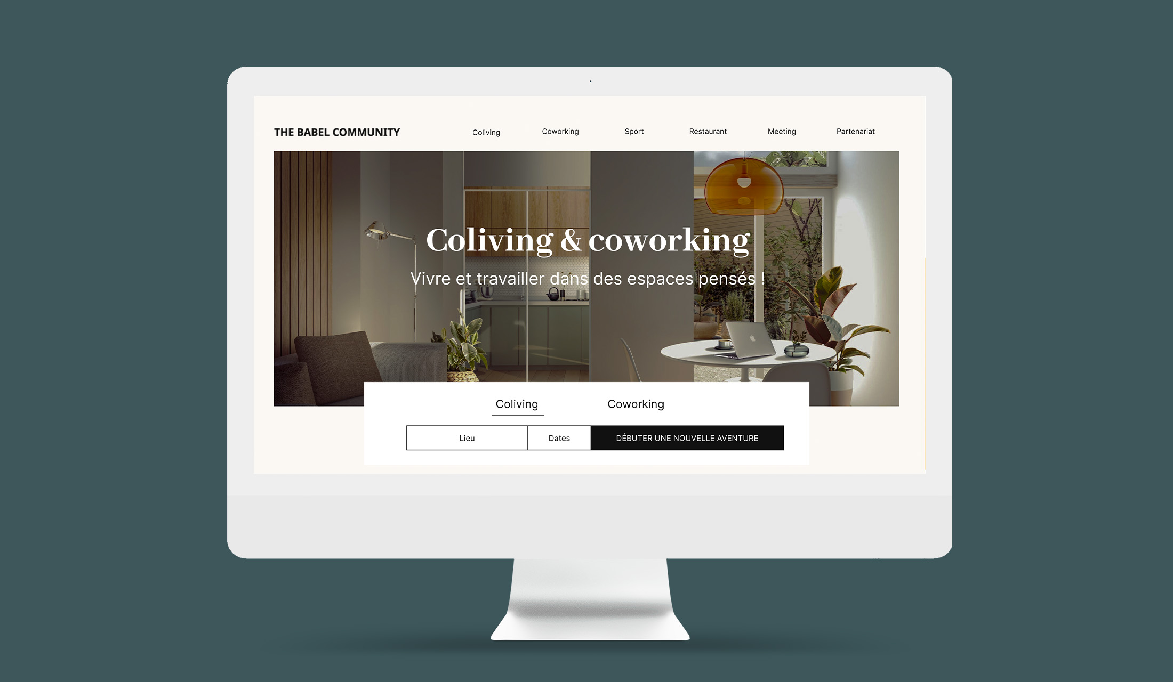The width and height of the screenshot is (1173, 682).
Task: Click the Dates input field
Action: click(x=560, y=437)
